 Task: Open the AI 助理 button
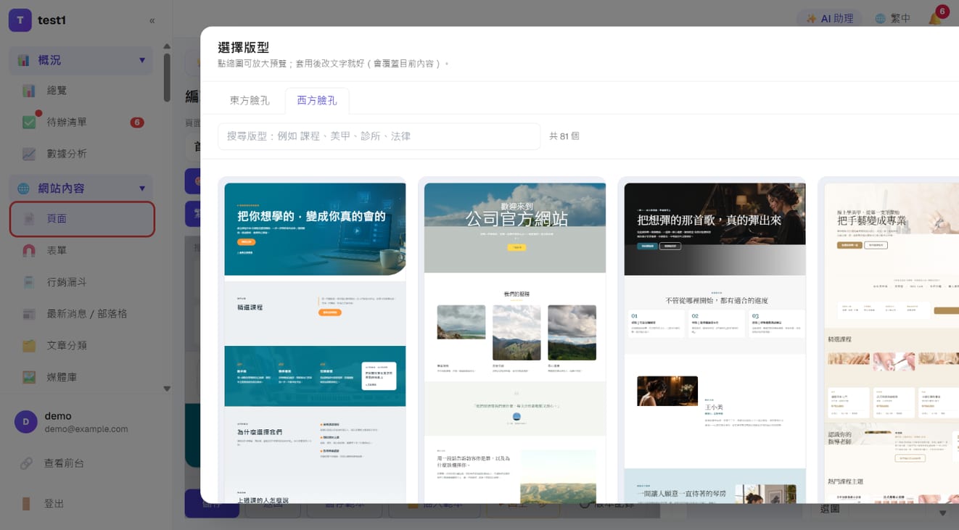(x=829, y=19)
